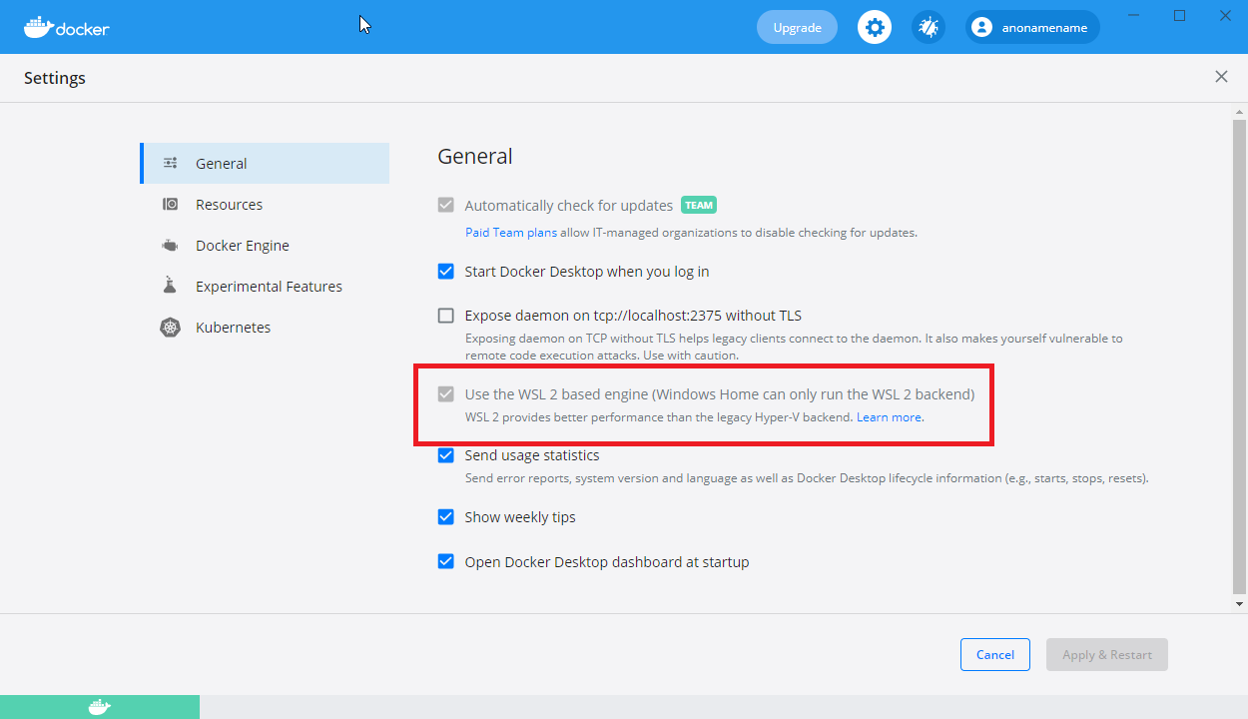Click the Kubernetes helm wheel icon

171,327
